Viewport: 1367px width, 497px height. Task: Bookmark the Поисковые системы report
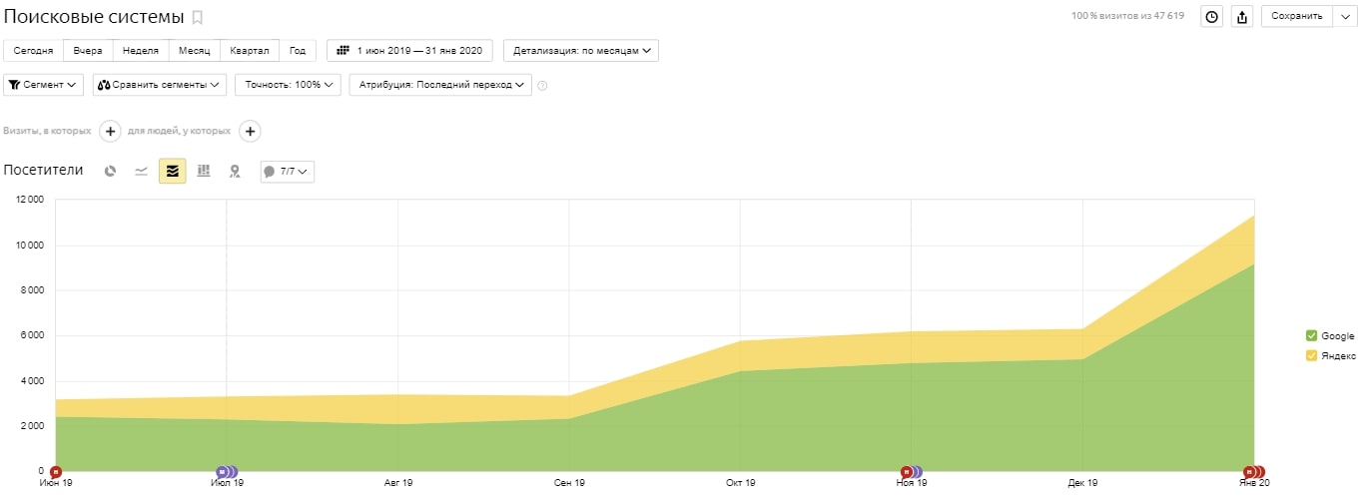pyautogui.click(x=198, y=17)
